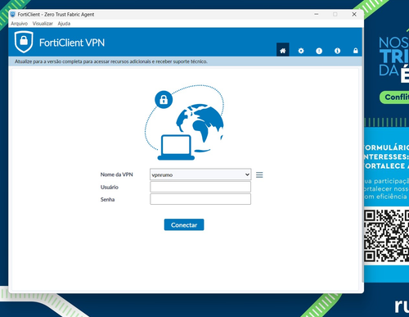
Task: Open the Ajuda menu
Action: tap(64, 24)
